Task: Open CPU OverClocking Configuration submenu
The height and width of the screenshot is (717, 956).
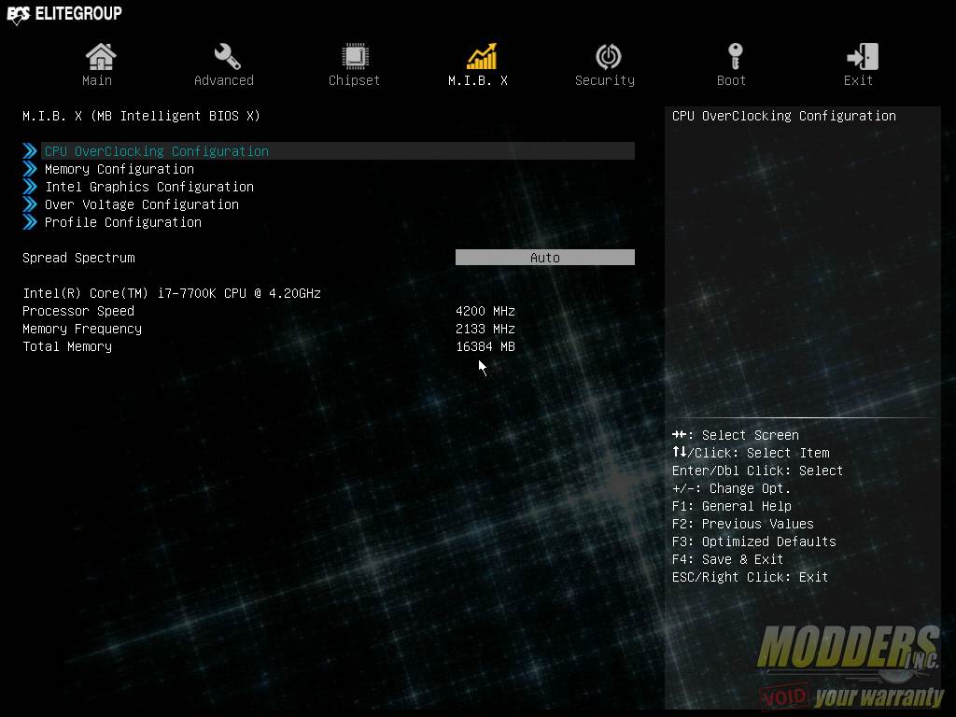Action: click(x=338, y=150)
